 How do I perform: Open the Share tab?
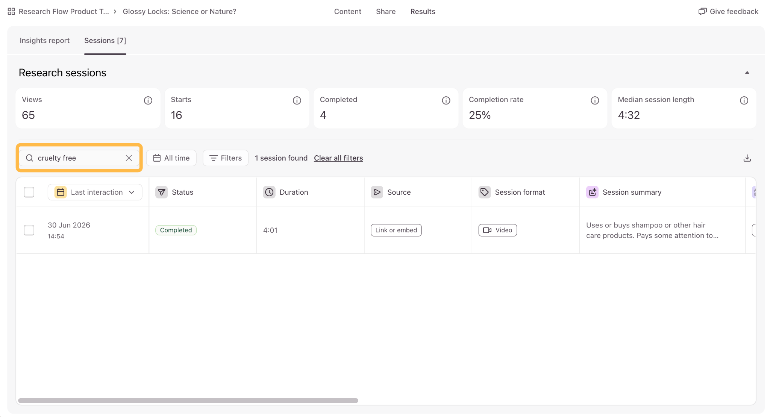pyautogui.click(x=386, y=11)
